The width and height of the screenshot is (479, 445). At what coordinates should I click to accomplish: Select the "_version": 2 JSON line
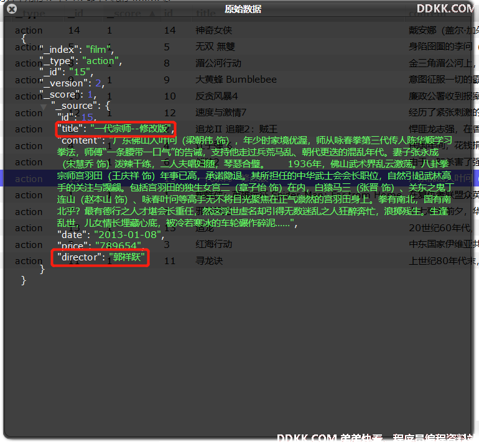72,83
